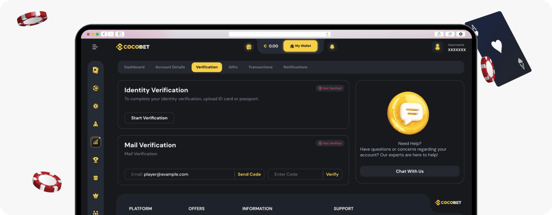Image resolution: width=552 pixels, height=215 pixels.
Task: Open the Transactions tab
Action: pyautogui.click(x=261, y=67)
